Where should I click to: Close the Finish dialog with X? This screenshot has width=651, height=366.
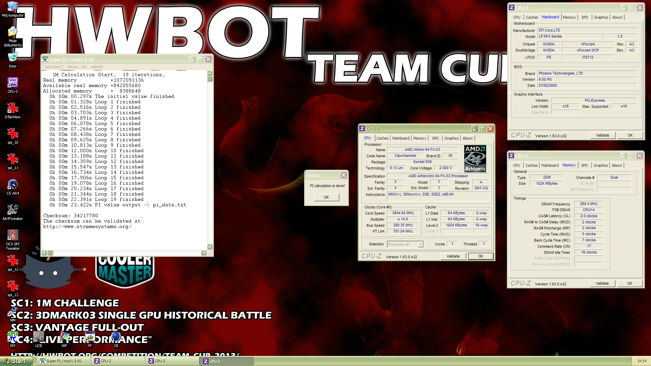343,175
